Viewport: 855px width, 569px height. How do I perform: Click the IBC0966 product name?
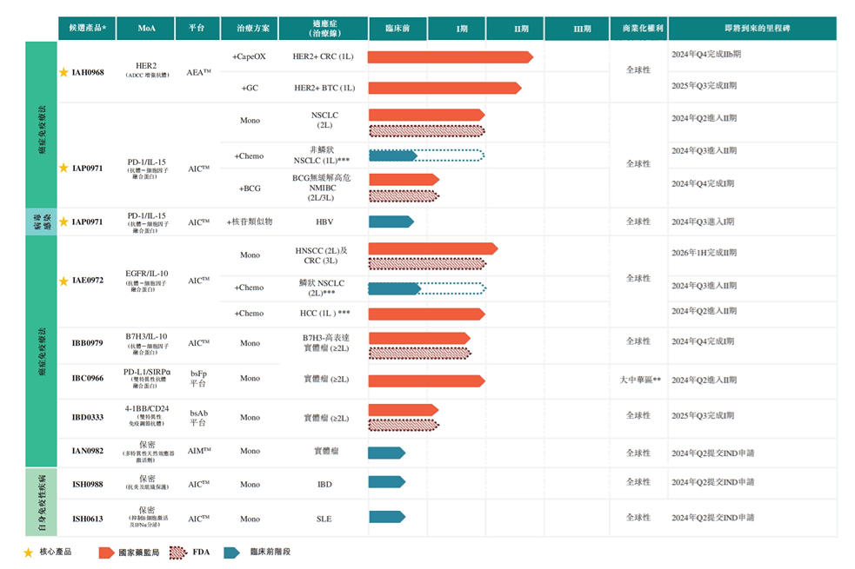(87, 379)
